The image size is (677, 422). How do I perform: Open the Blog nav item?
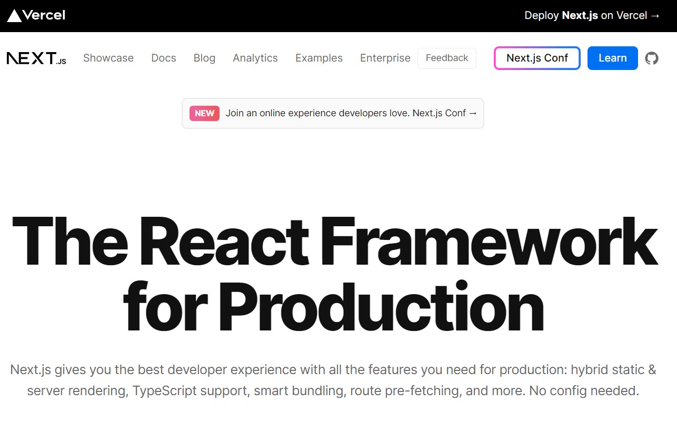pyautogui.click(x=204, y=58)
